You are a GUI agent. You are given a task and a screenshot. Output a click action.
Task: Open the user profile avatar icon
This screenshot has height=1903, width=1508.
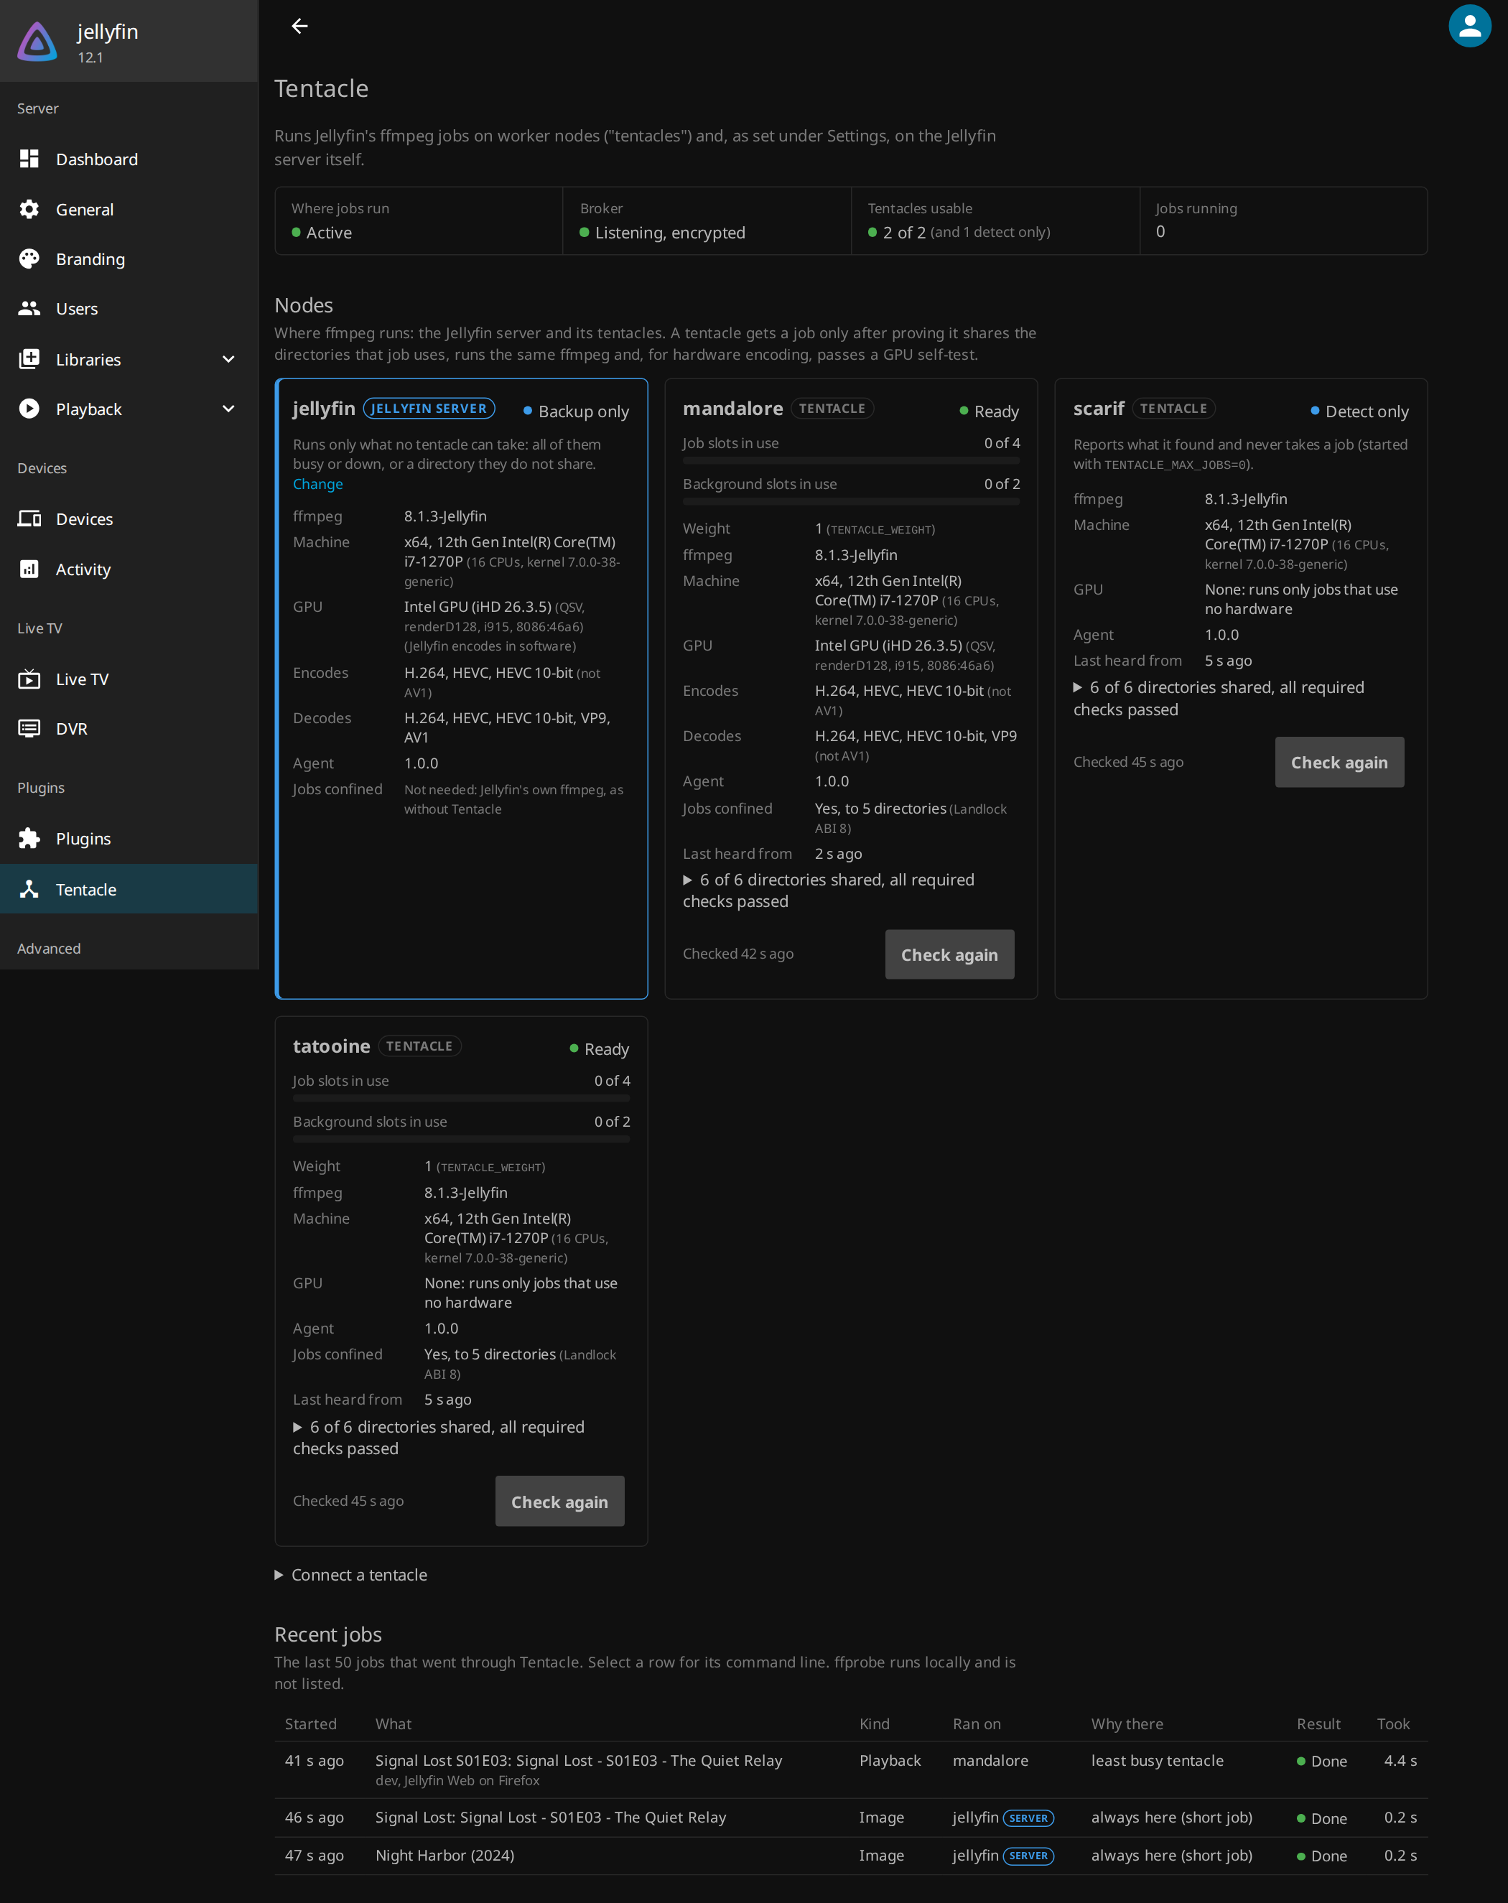(1469, 27)
